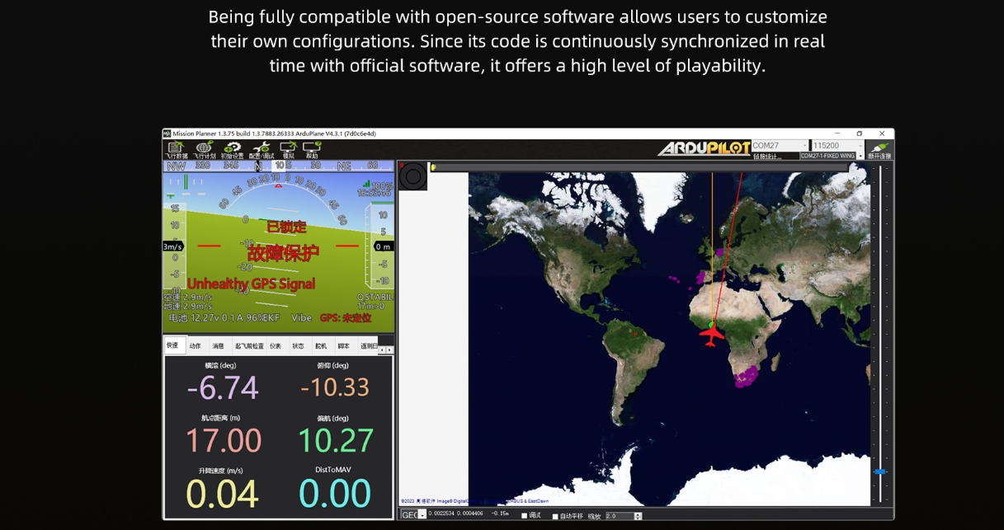
Task: Open the 115200 baud rate dropdown
Action: point(838,146)
